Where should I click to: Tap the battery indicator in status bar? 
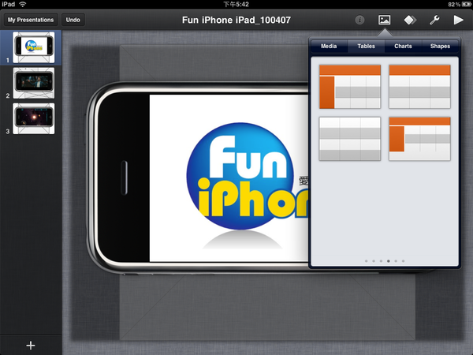(x=467, y=4)
